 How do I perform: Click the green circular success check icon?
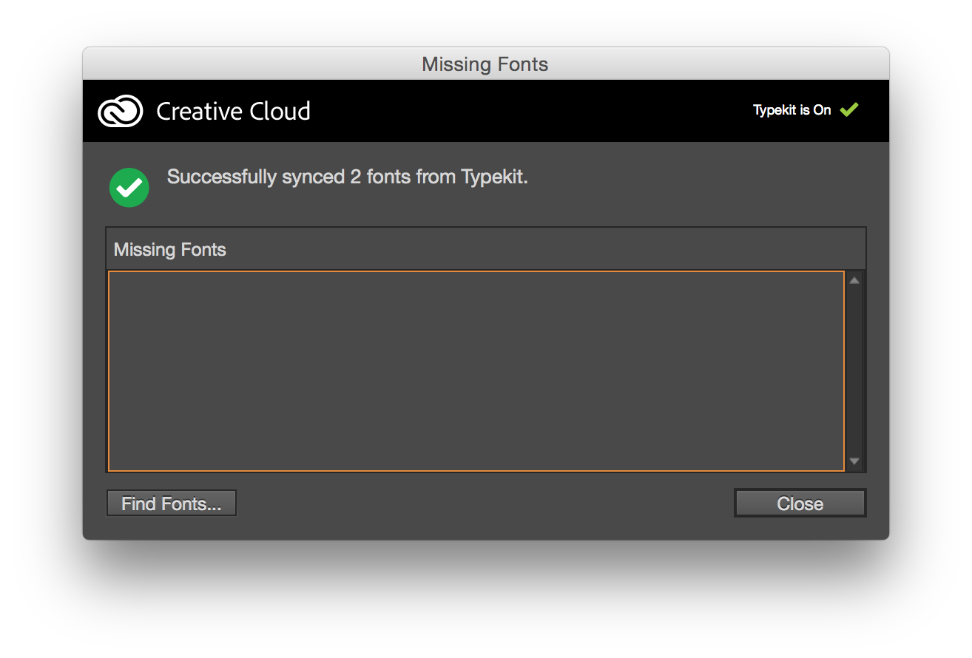129,187
